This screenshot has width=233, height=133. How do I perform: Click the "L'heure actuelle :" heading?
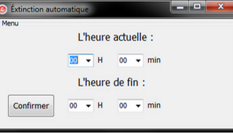(x=116, y=37)
